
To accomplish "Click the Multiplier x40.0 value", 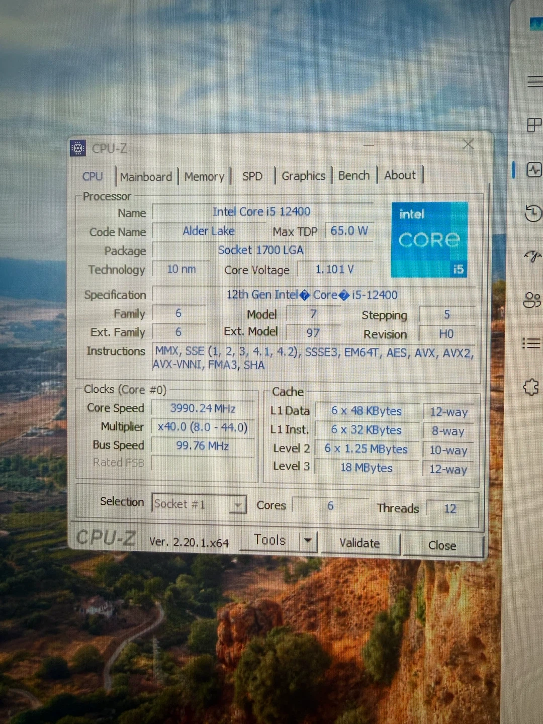I will pos(203,427).
